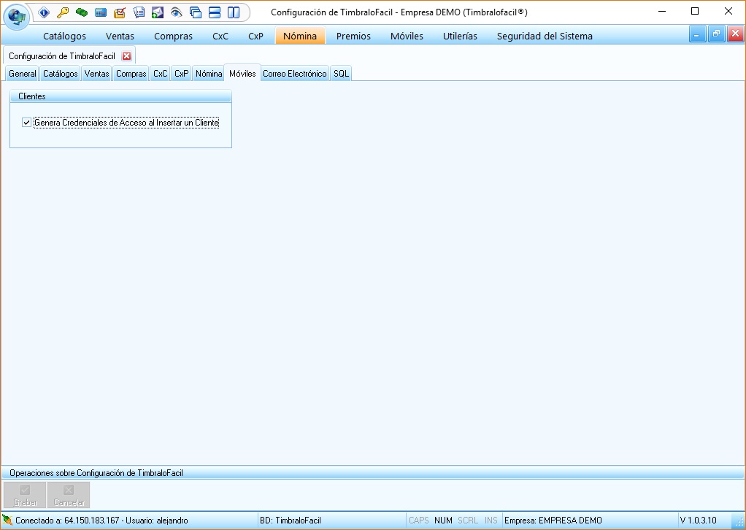This screenshot has height=530, width=746.
Task: Minimize the inner MDI child window
Action: 697,34
